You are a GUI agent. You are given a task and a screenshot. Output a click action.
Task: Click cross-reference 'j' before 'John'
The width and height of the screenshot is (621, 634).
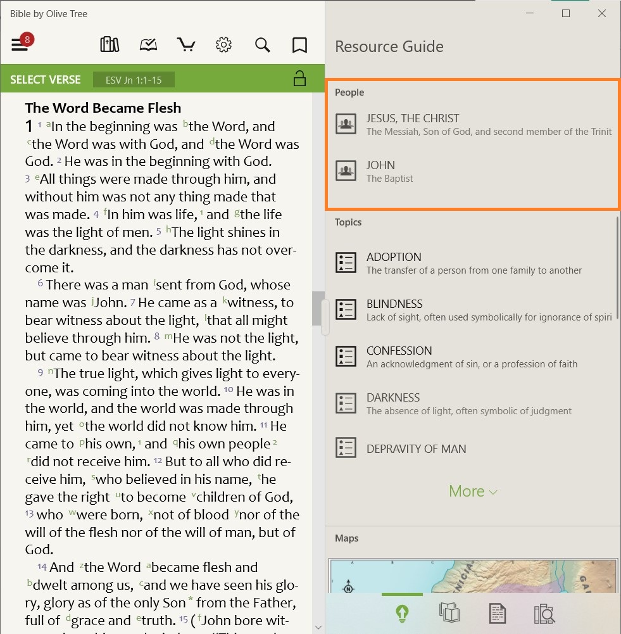click(x=93, y=301)
